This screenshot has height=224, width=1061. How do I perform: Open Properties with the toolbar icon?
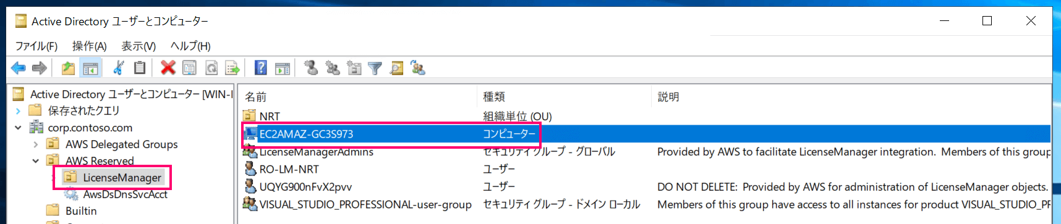coord(189,68)
